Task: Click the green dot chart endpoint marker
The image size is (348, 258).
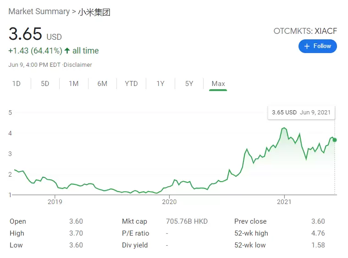Action: (x=335, y=140)
